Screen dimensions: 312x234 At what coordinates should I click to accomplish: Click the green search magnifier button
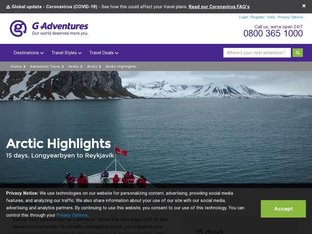[297, 53]
